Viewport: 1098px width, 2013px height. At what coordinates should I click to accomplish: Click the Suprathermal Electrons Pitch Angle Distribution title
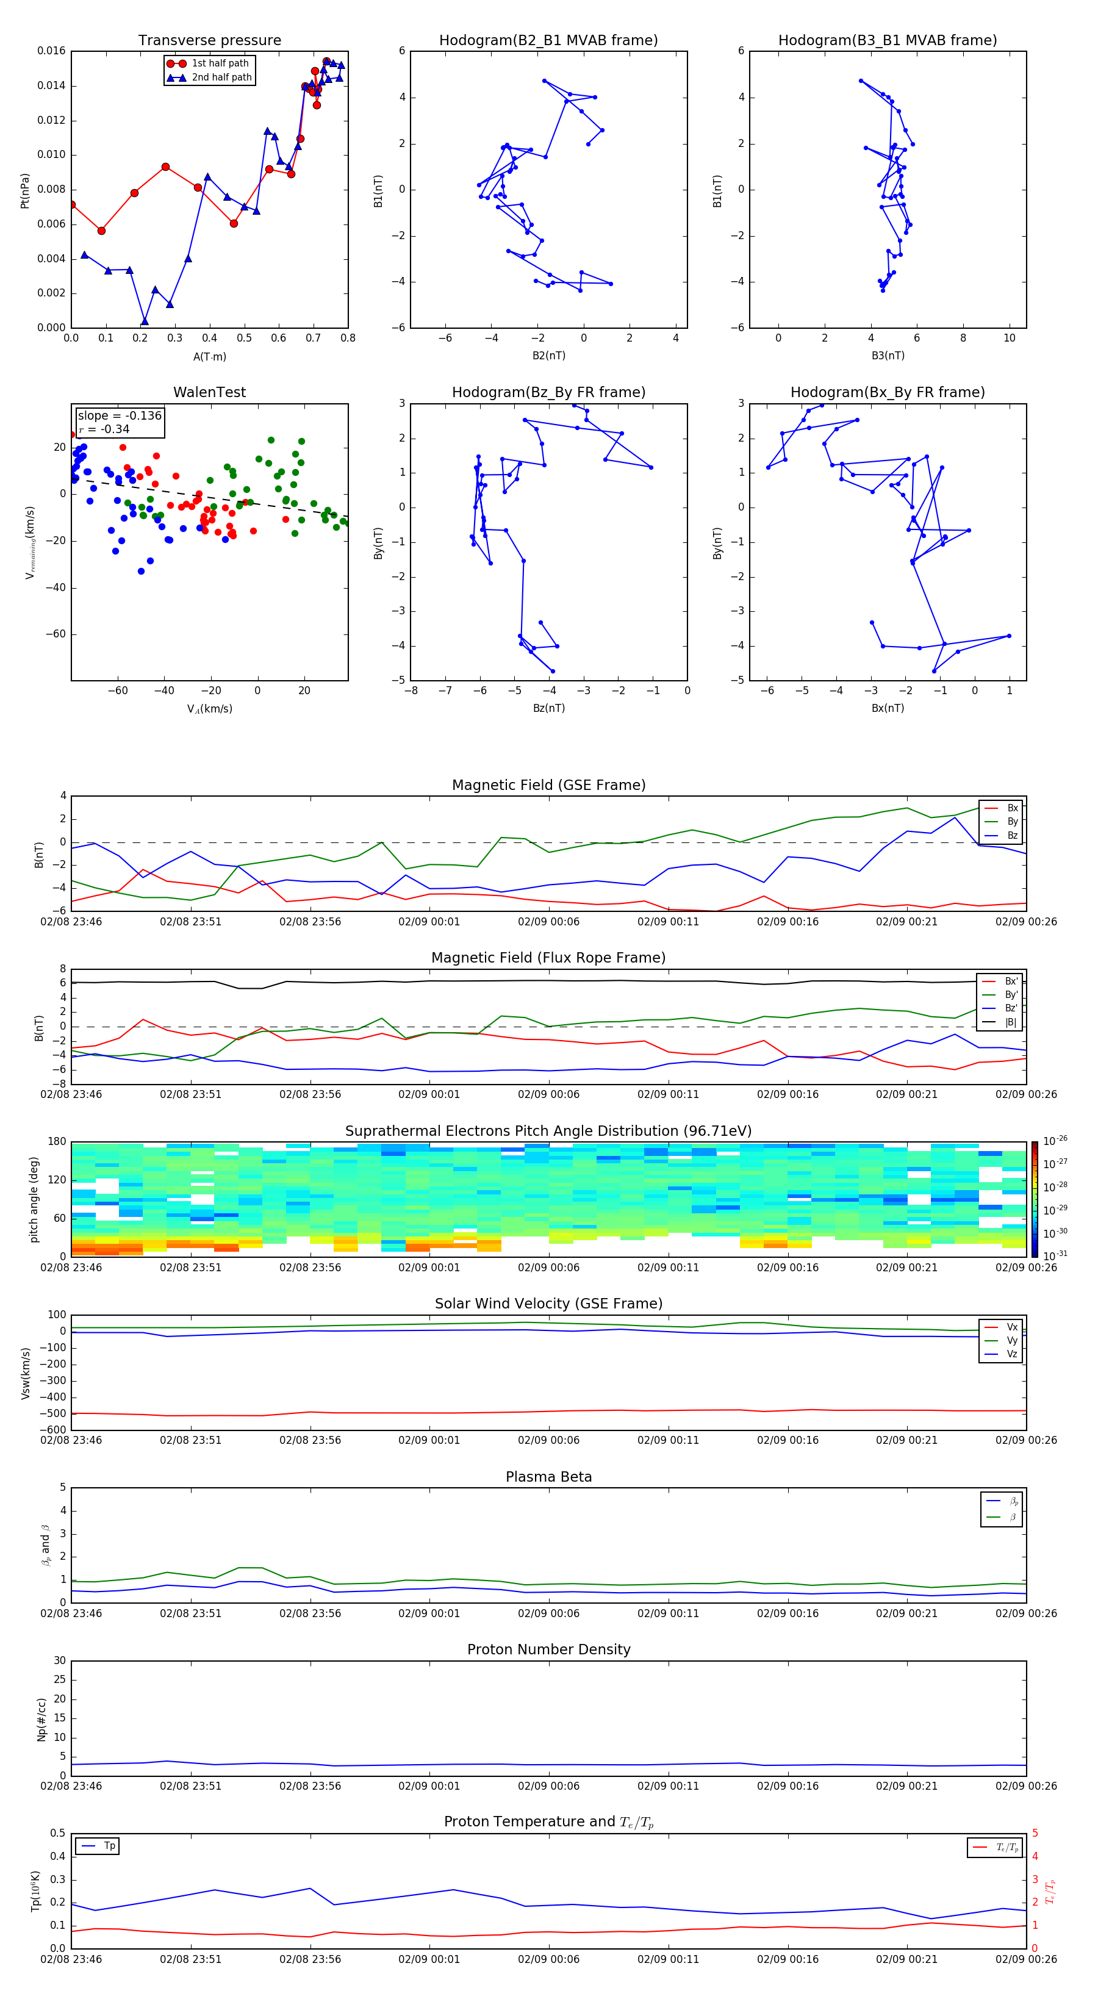tap(548, 1132)
